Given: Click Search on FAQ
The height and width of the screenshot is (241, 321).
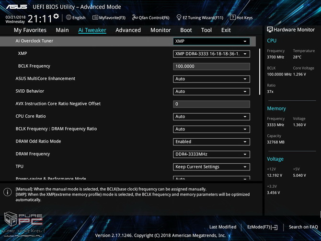Looking at the screenshot, I should click(x=303, y=227).
